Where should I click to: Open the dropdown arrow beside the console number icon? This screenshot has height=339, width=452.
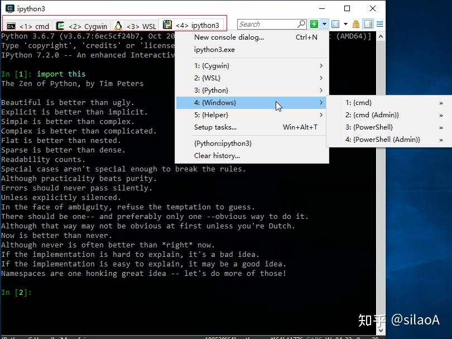coord(345,24)
